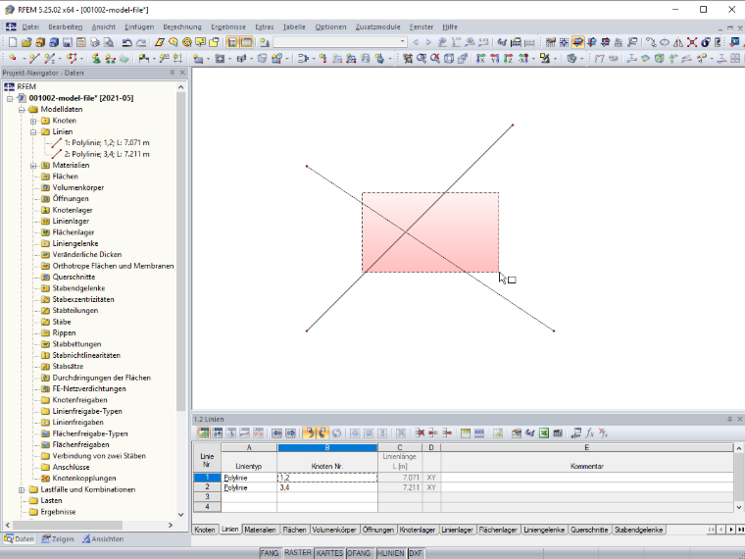Collapse the 001002-model-file tree node
This screenshot has width=745, height=559.
coord(10,98)
